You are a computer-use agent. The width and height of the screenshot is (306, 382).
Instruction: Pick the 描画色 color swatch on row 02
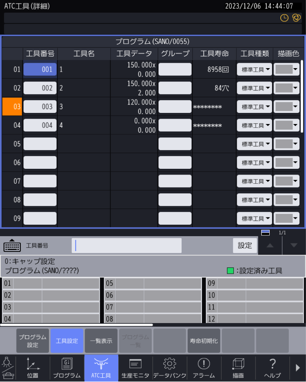286,88
